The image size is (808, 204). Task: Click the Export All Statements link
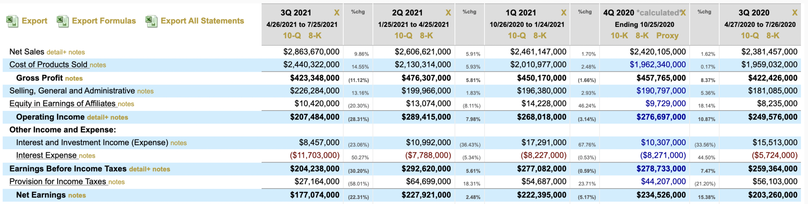(202, 21)
